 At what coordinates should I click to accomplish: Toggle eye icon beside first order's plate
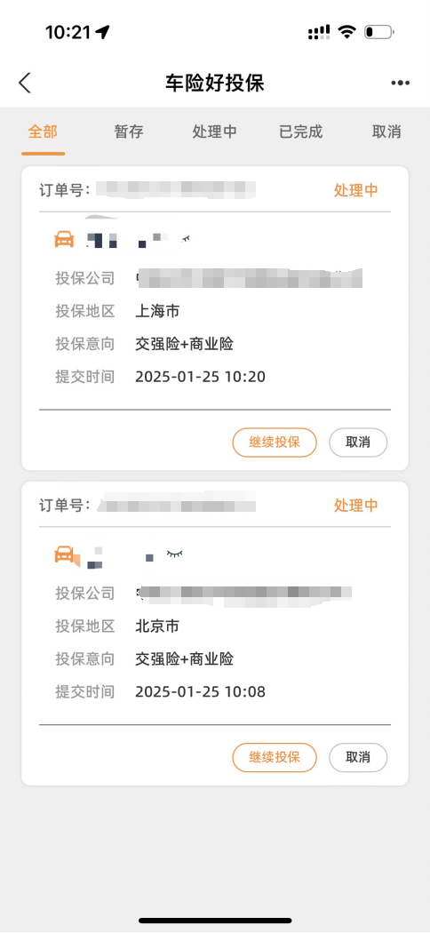point(186,238)
